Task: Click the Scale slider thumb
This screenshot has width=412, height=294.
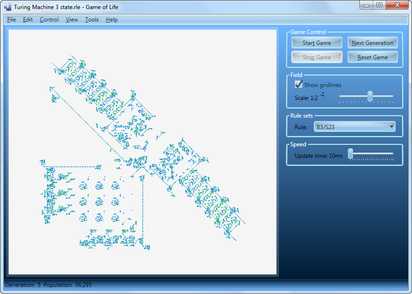Action: [370, 96]
